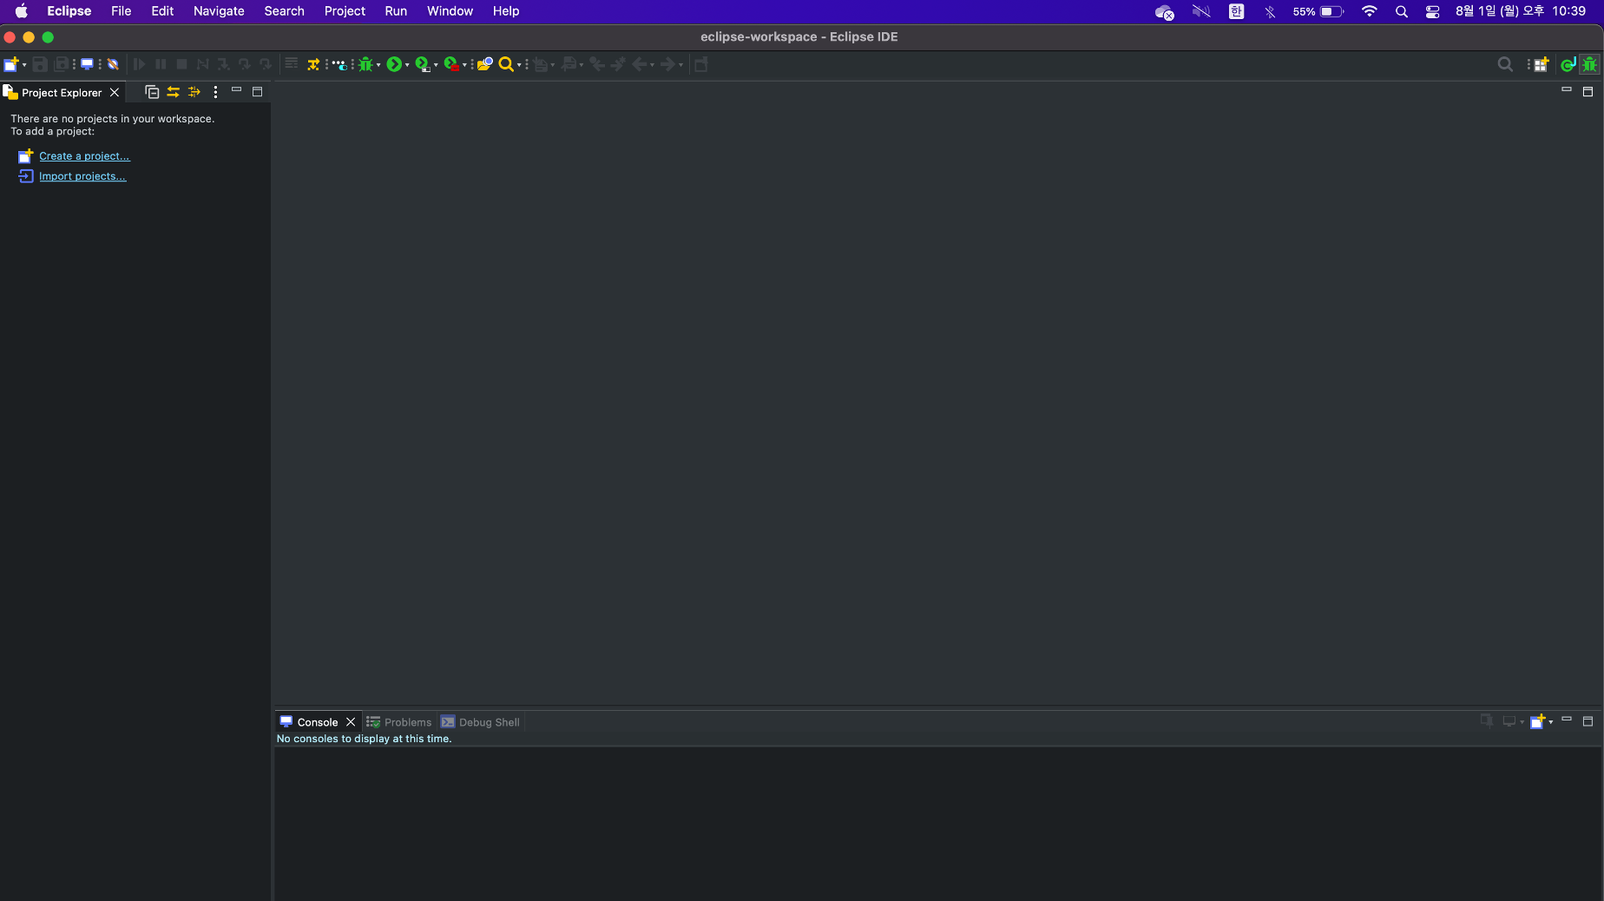
Task: Click the Wi-Fi icon in menu bar
Action: coord(1370,11)
